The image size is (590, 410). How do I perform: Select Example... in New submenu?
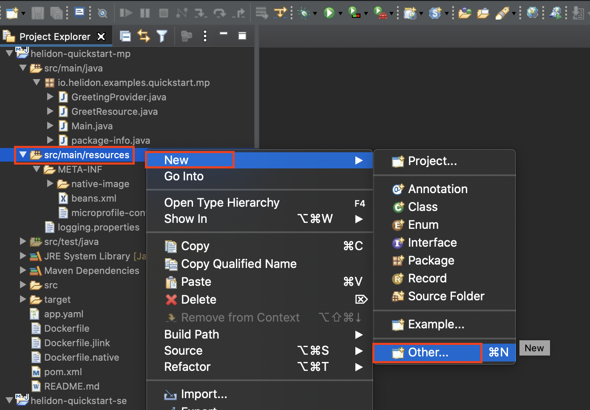click(x=445, y=324)
